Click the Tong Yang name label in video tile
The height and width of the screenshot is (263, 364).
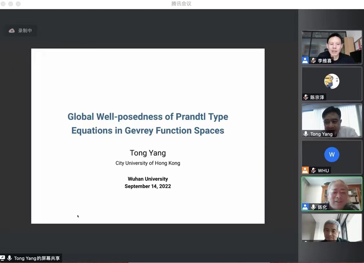[x=321, y=134]
